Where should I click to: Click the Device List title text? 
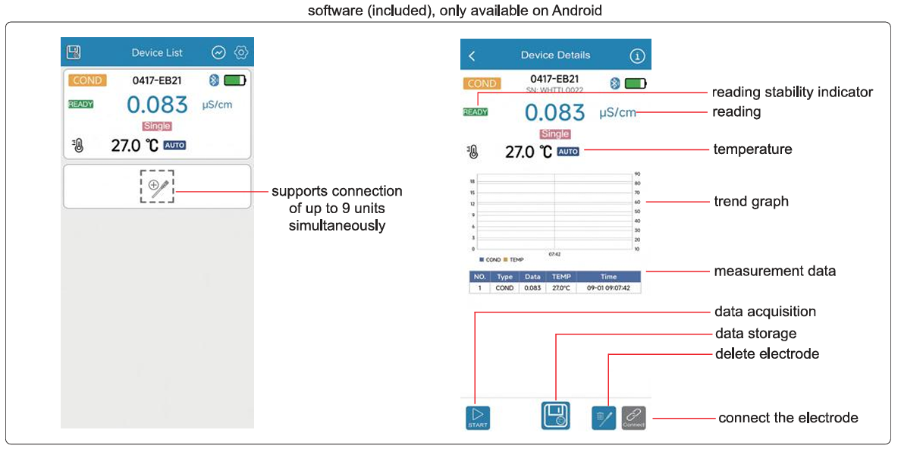pos(157,53)
